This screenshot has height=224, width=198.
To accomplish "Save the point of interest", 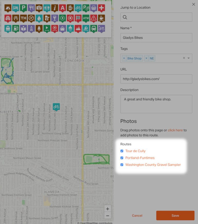I will tap(175, 216).
